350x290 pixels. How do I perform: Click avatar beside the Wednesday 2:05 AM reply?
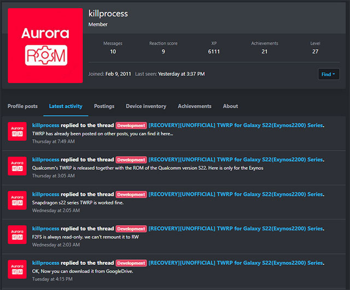(17, 200)
